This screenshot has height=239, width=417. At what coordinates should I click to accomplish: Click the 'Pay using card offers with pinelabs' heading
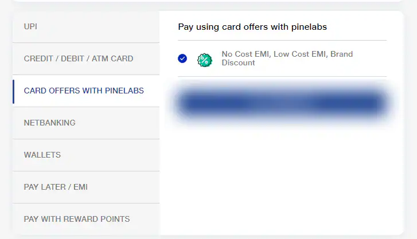coord(252,26)
